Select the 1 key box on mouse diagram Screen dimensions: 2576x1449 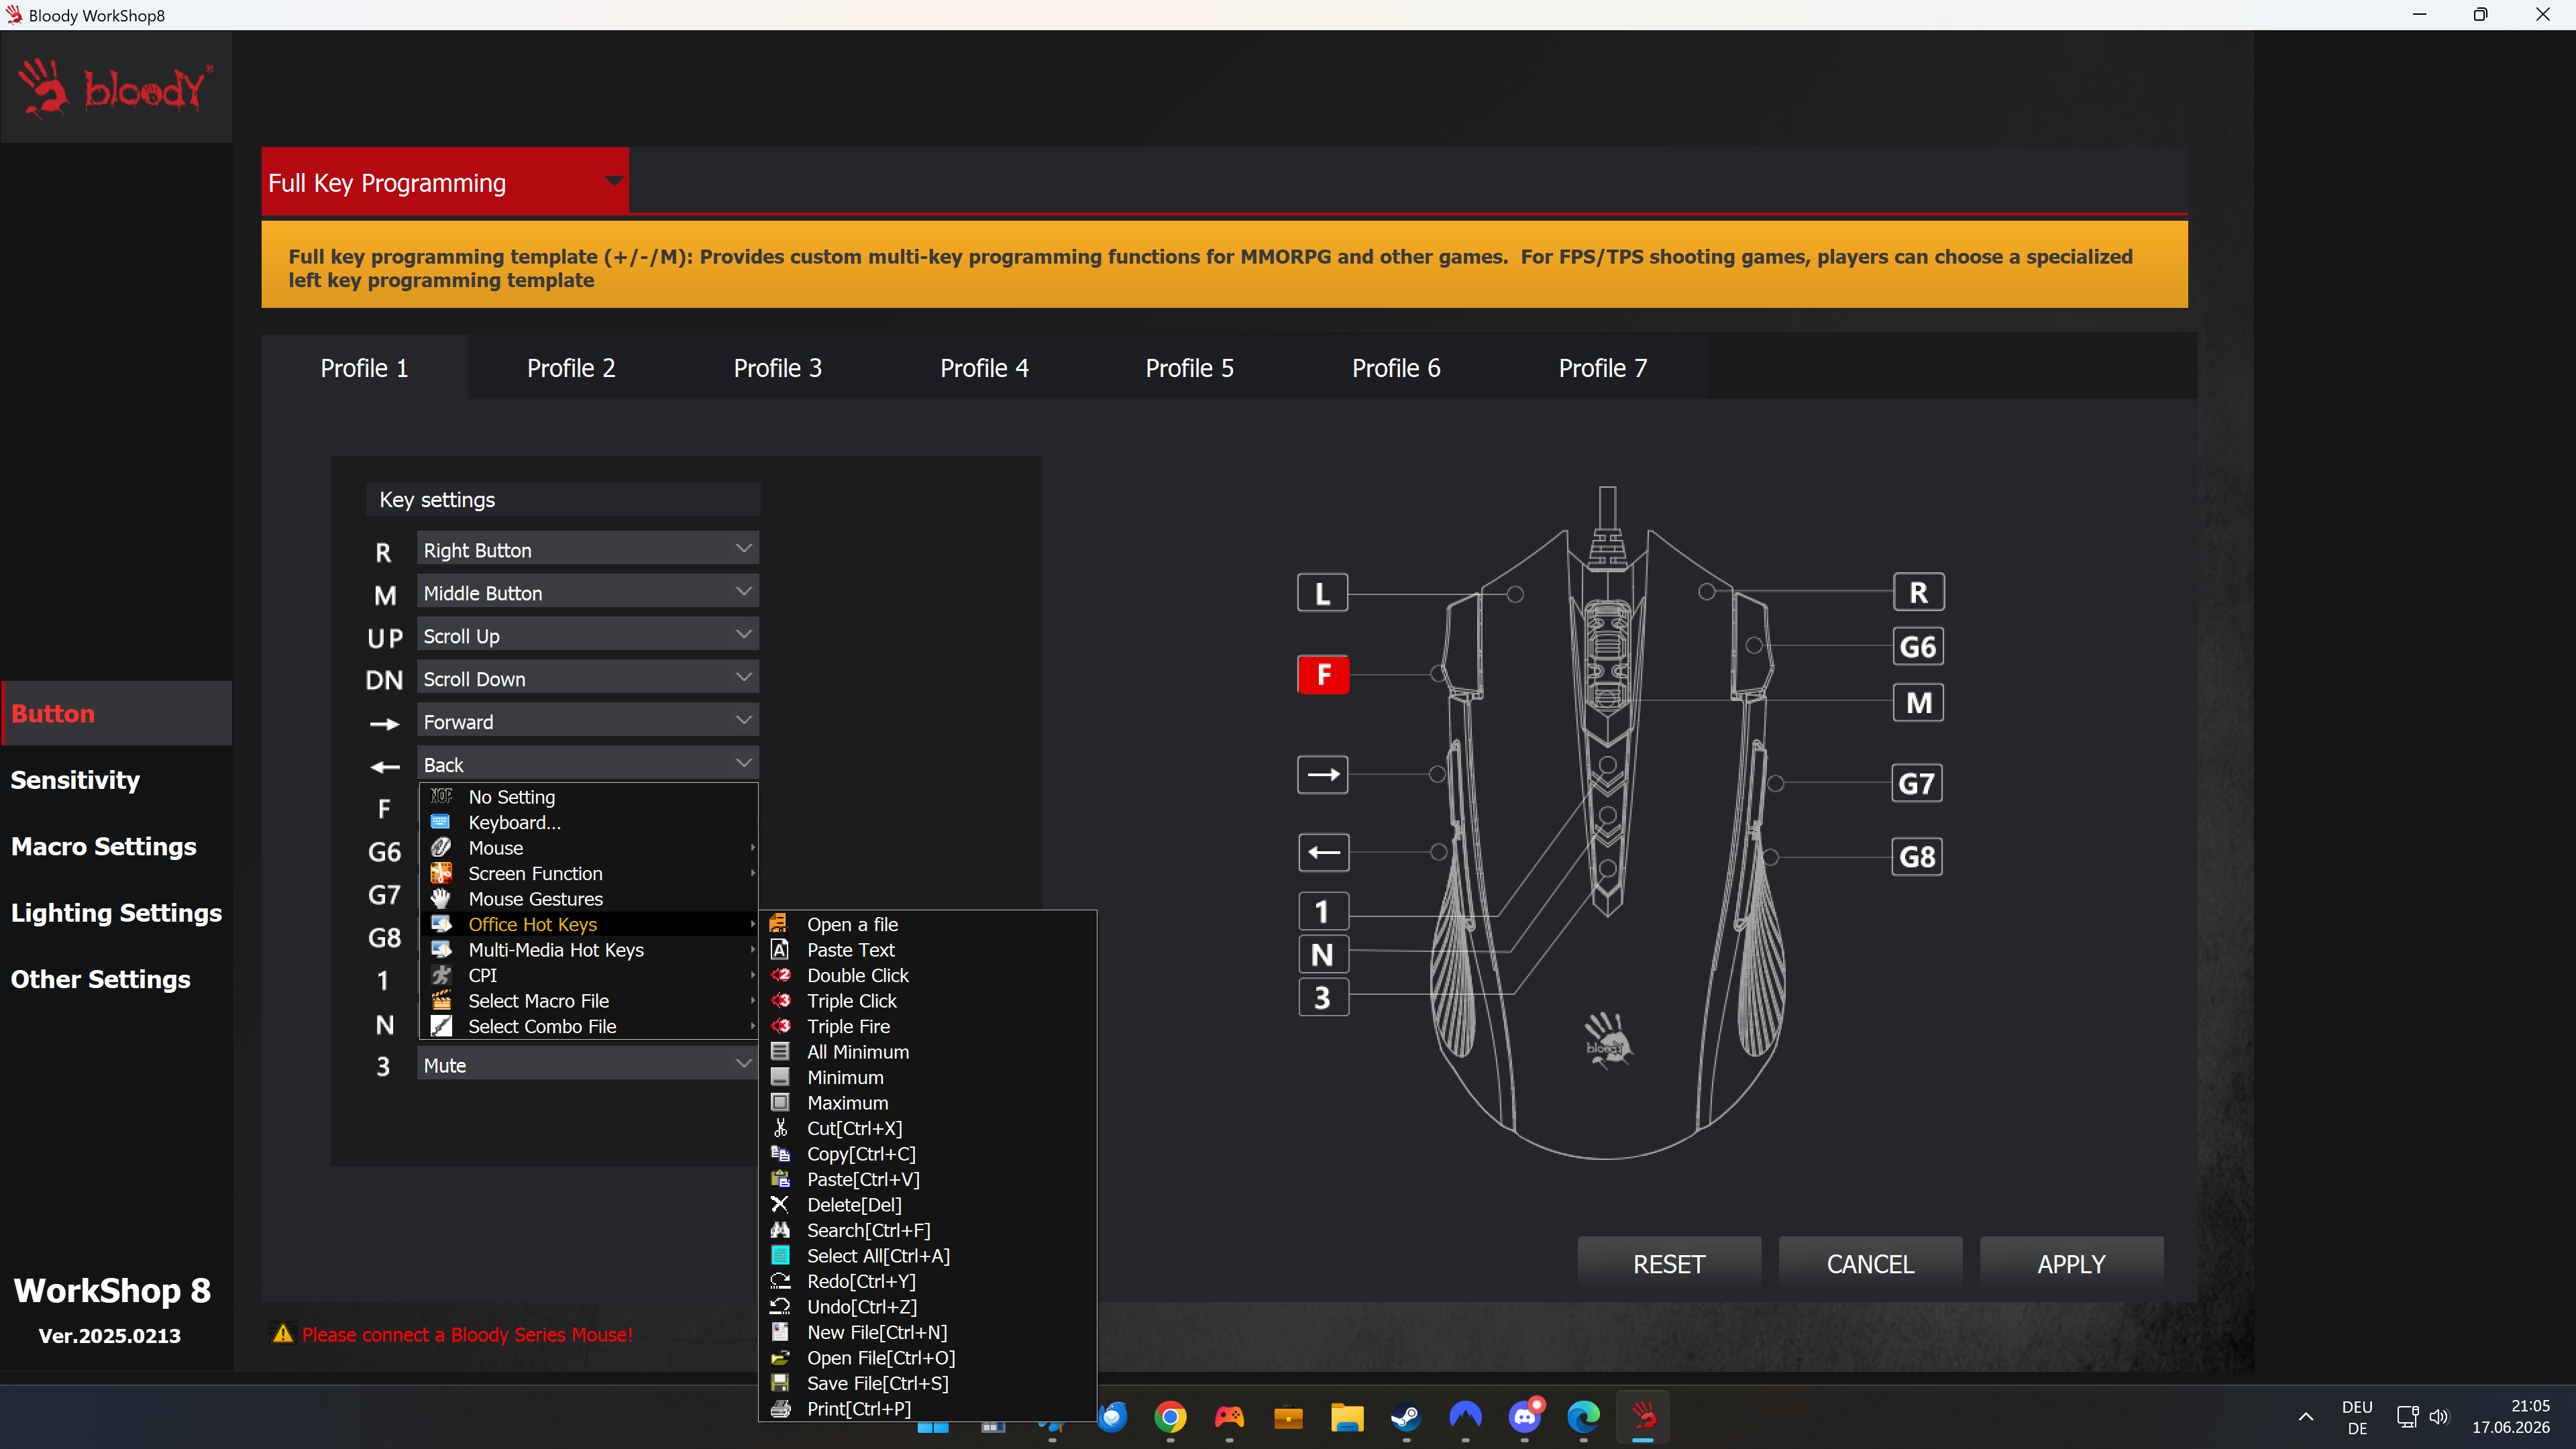[1322, 911]
